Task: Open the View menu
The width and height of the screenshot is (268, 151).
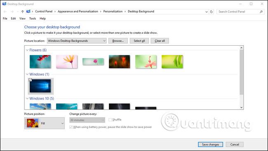Action: (22, 19)
